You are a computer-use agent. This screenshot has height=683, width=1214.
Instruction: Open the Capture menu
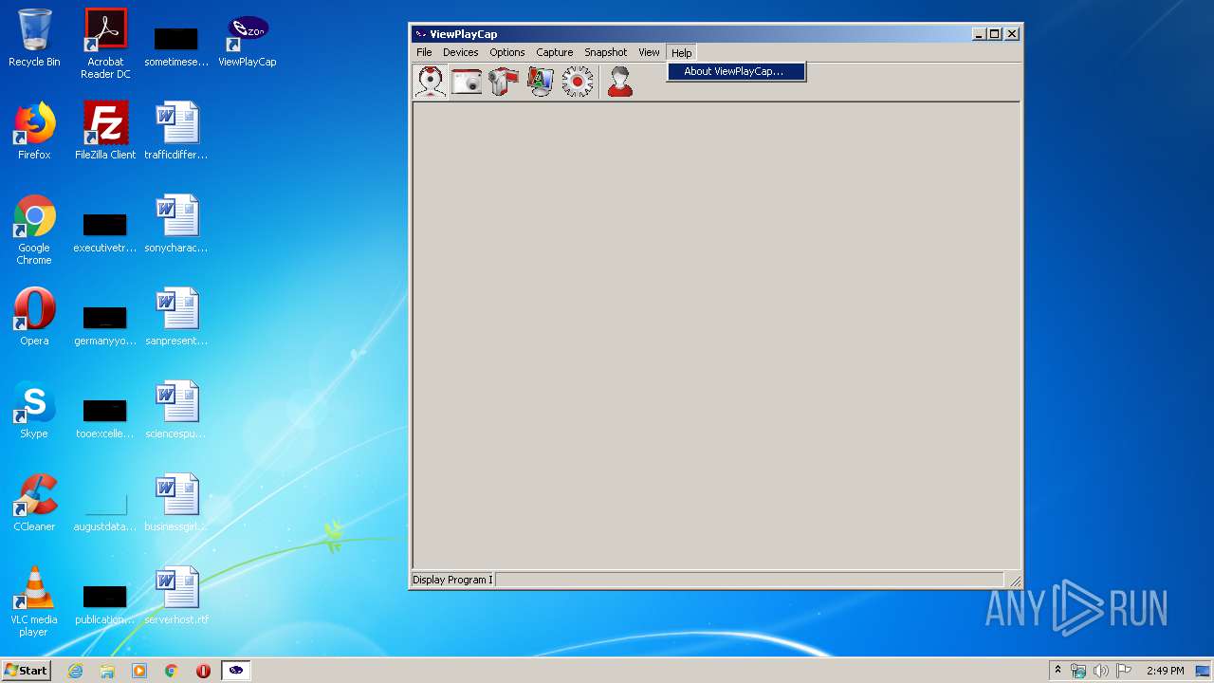tap(554, 52)
